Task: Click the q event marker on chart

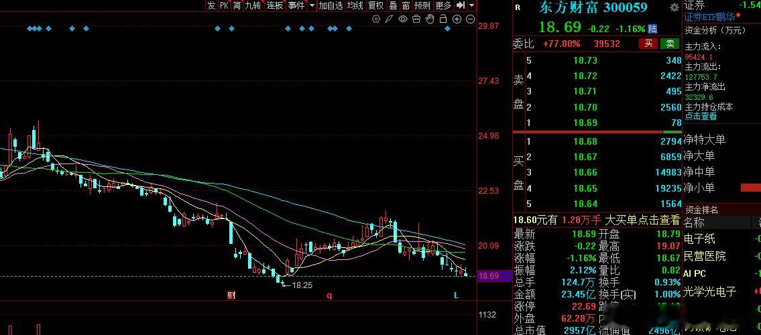Action: (x=329, y=295)
